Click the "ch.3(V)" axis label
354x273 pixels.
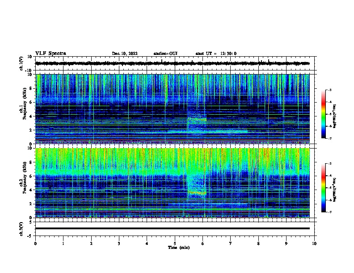point(21,229)
